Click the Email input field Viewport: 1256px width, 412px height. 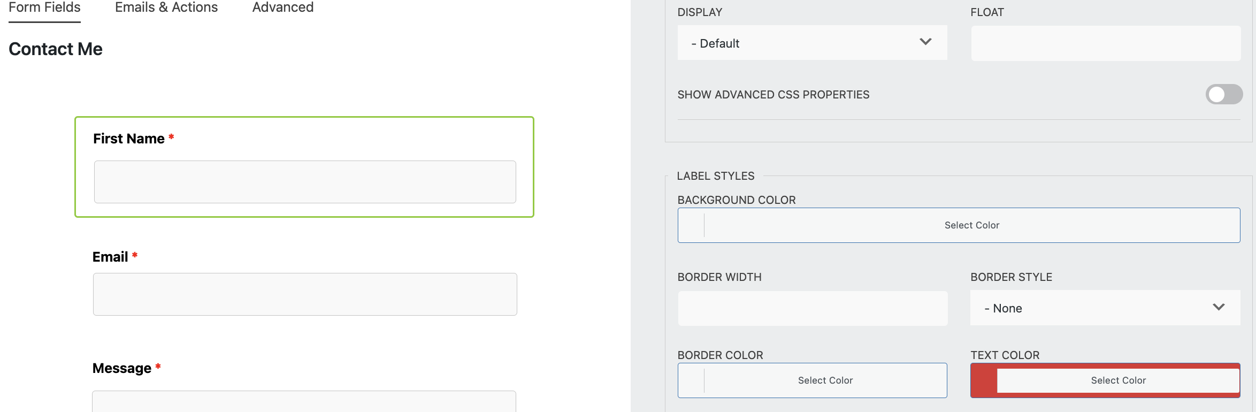304,294
